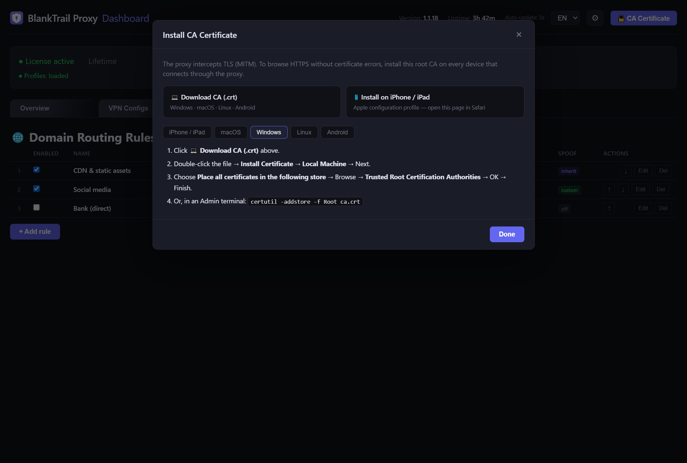Edit the Social media rule

(640, 189)
